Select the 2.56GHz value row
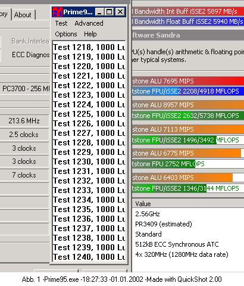The height and width of the screenshot is (286, 244). (148, 214)
